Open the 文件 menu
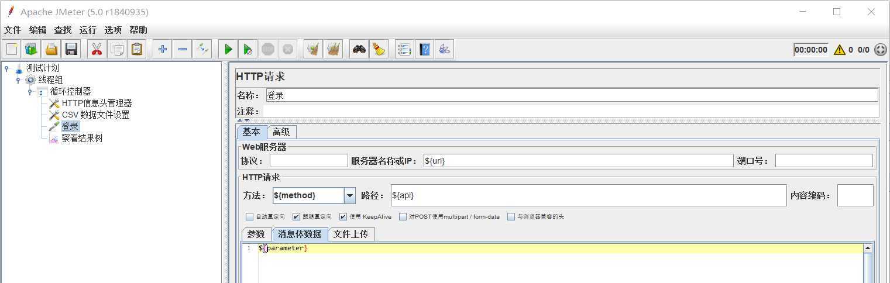 [x=12, y=30]
